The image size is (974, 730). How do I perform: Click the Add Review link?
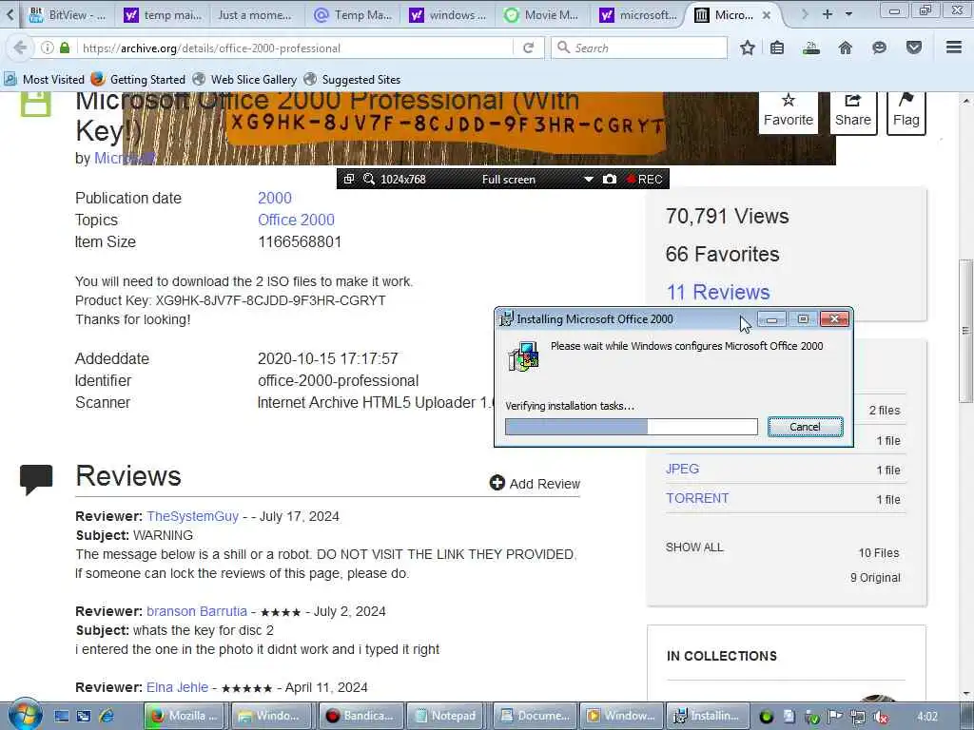tap(535, 484)
